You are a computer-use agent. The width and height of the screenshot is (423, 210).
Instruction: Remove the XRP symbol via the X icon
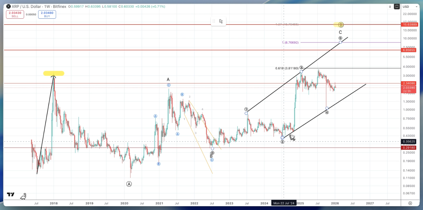[x=8, y=6]
